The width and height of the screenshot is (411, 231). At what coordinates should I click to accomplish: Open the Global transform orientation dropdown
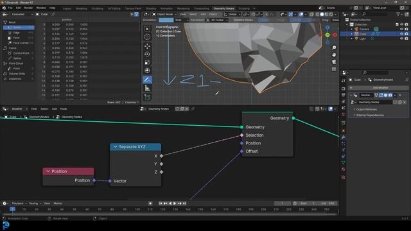click(232, 14)
